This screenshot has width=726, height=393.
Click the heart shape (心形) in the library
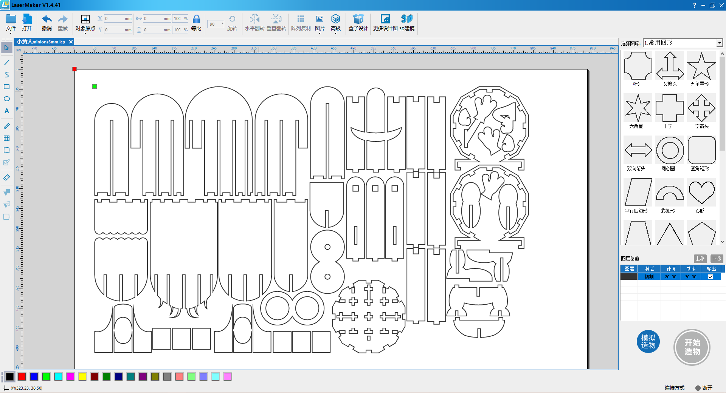coord(701,192)
